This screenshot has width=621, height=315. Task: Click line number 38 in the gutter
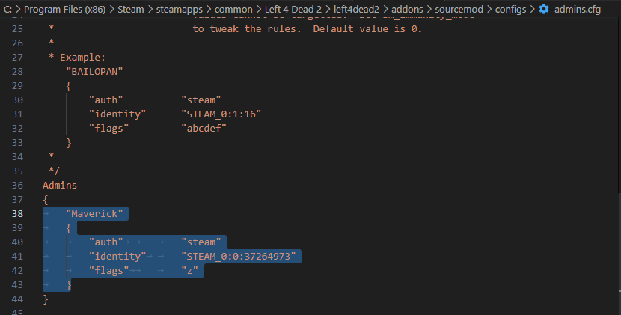pos(18,214)
